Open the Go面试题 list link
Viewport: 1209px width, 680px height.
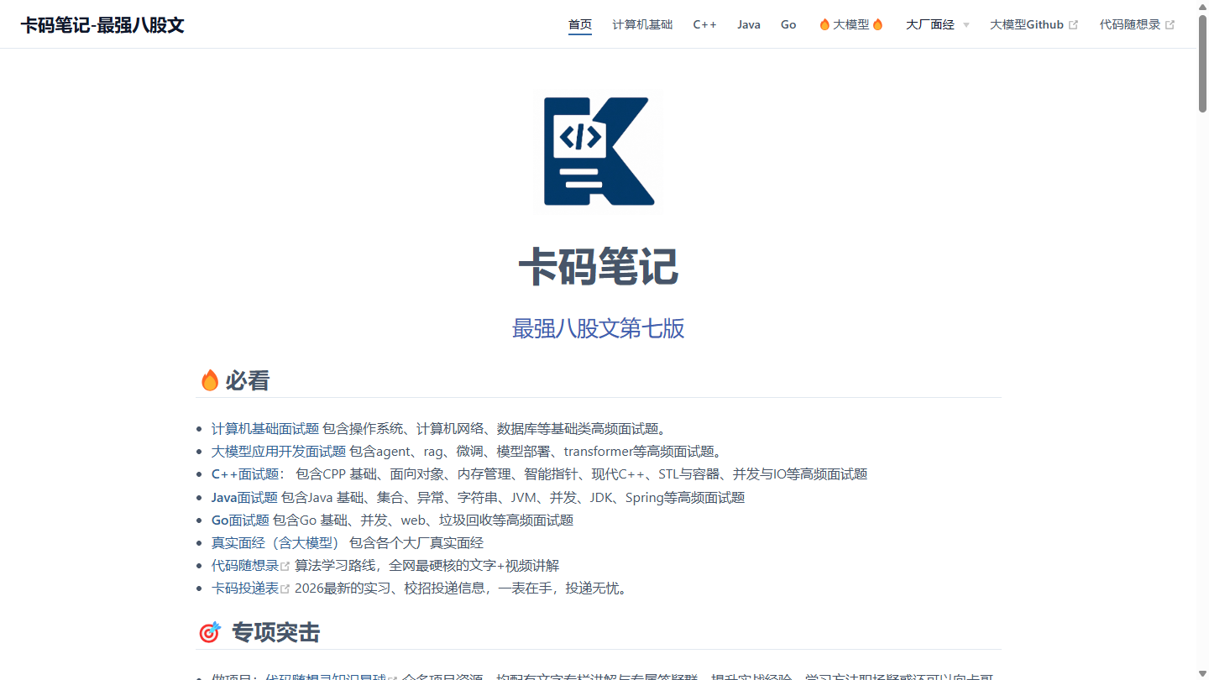(240, 520)
